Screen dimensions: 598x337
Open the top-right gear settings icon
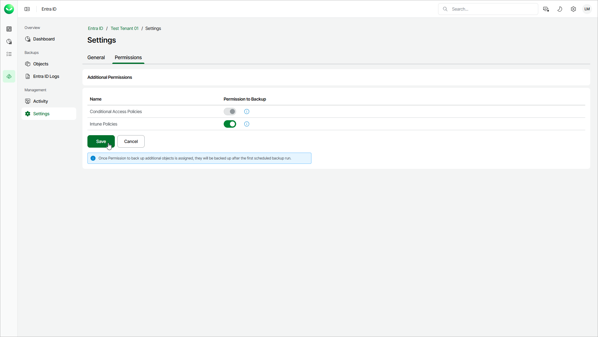(x=573, y=9)
